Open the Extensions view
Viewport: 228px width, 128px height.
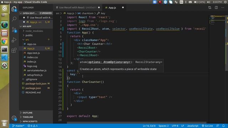point(14,50)
